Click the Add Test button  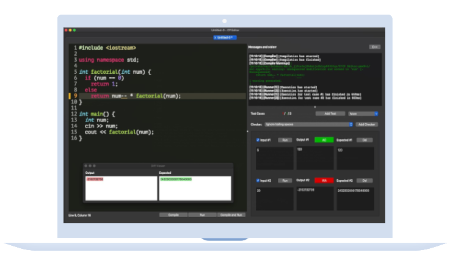[x=330, y=113]
